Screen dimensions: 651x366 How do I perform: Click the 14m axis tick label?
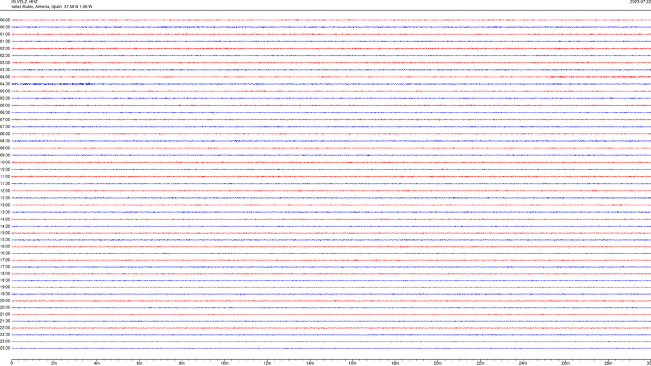310,363
